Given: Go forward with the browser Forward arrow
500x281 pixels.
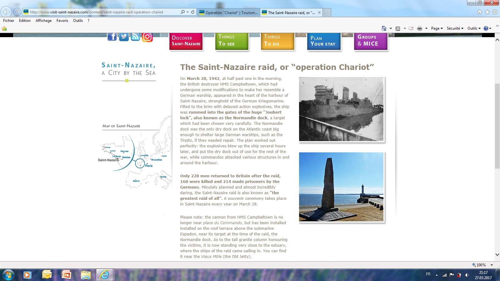Looking at the screenshot, I should click(17, 12).
